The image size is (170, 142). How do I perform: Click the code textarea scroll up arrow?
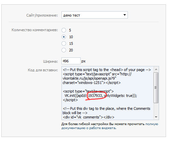156,69
